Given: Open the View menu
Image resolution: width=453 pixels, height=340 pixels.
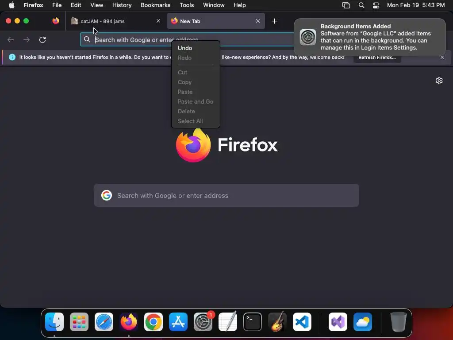Looking at the screenshot, I should tap(96, 5).
